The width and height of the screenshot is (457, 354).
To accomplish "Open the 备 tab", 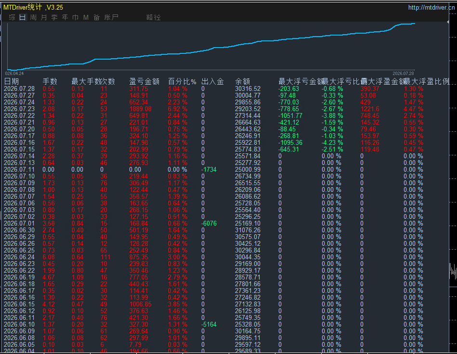I will coord(97,17).
